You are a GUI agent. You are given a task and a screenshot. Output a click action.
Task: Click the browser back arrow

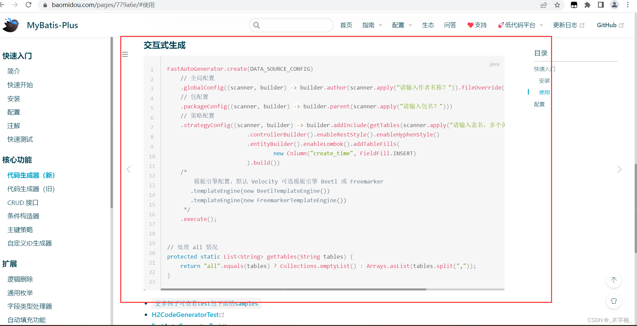[x=2, y=5]
